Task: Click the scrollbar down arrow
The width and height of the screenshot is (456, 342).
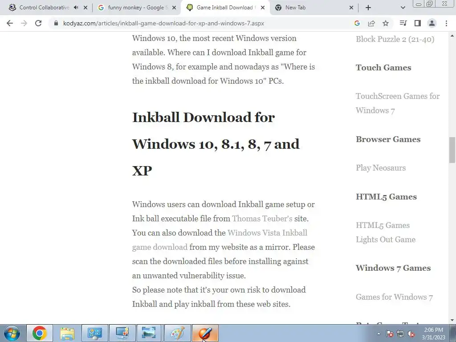Action: [x=452, y=320]
